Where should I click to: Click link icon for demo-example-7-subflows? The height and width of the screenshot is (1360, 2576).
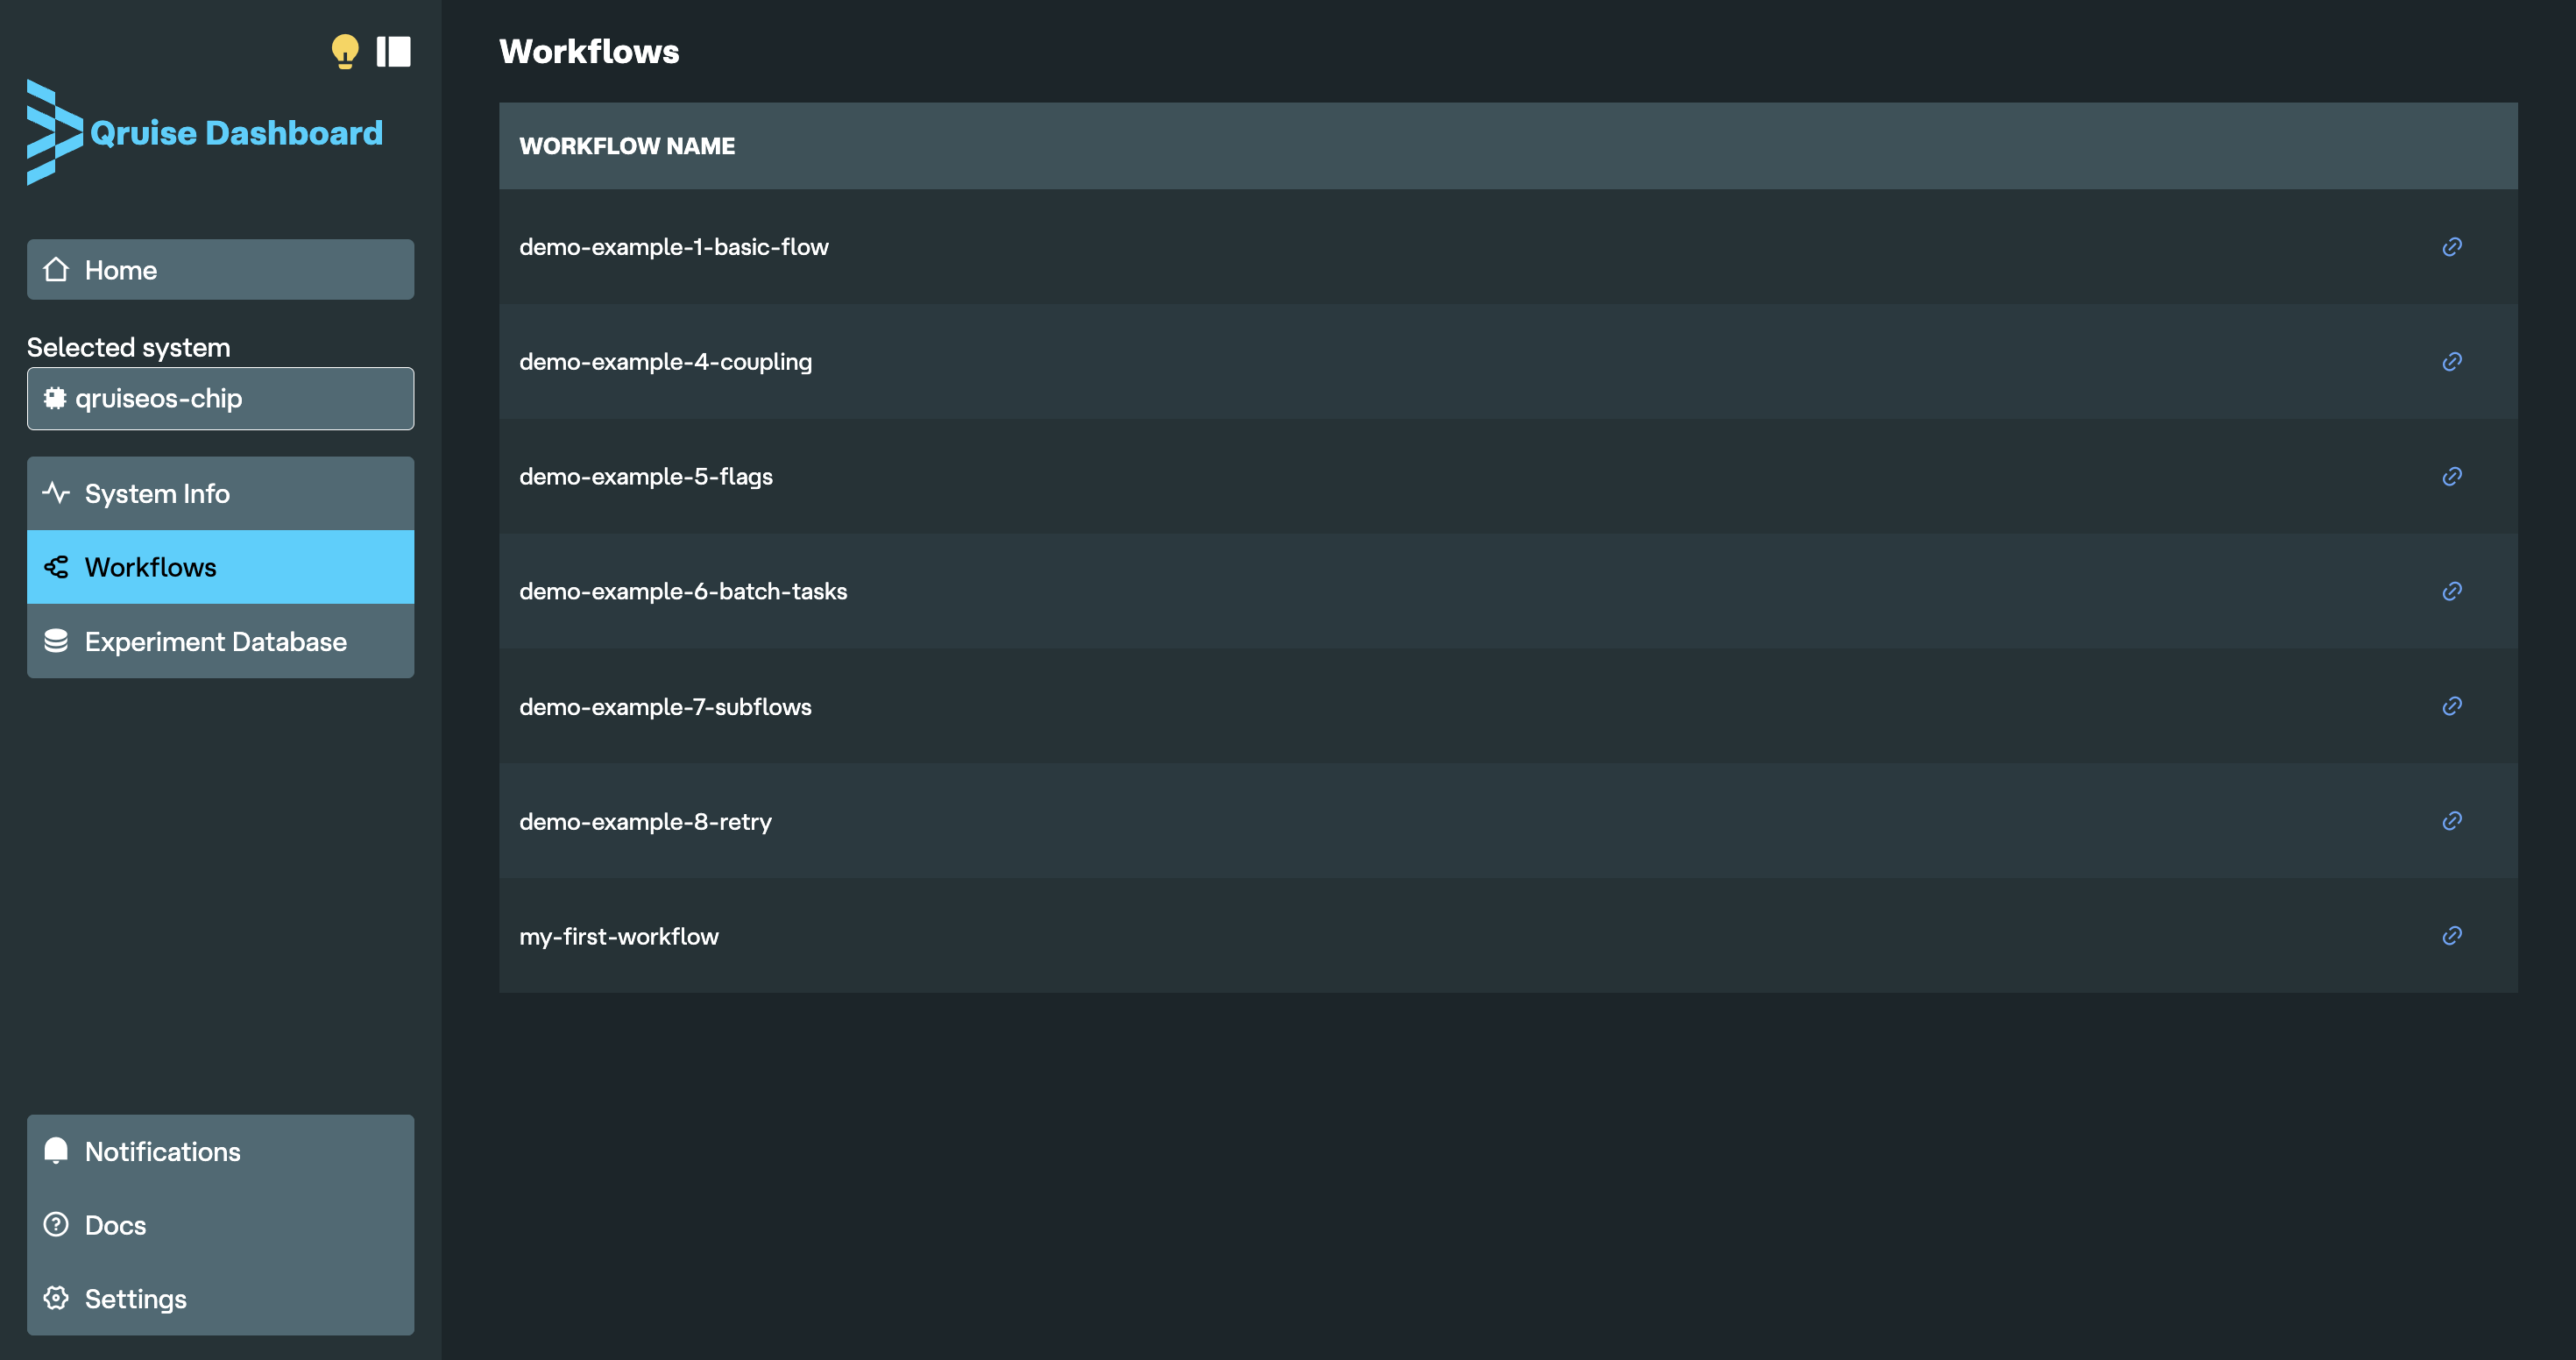tap(2451, 706)
